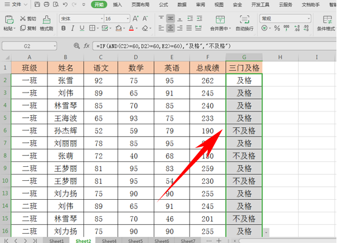Apply the fill color bucket
This screenshot has width=337, height=243.
pos(118,28)
